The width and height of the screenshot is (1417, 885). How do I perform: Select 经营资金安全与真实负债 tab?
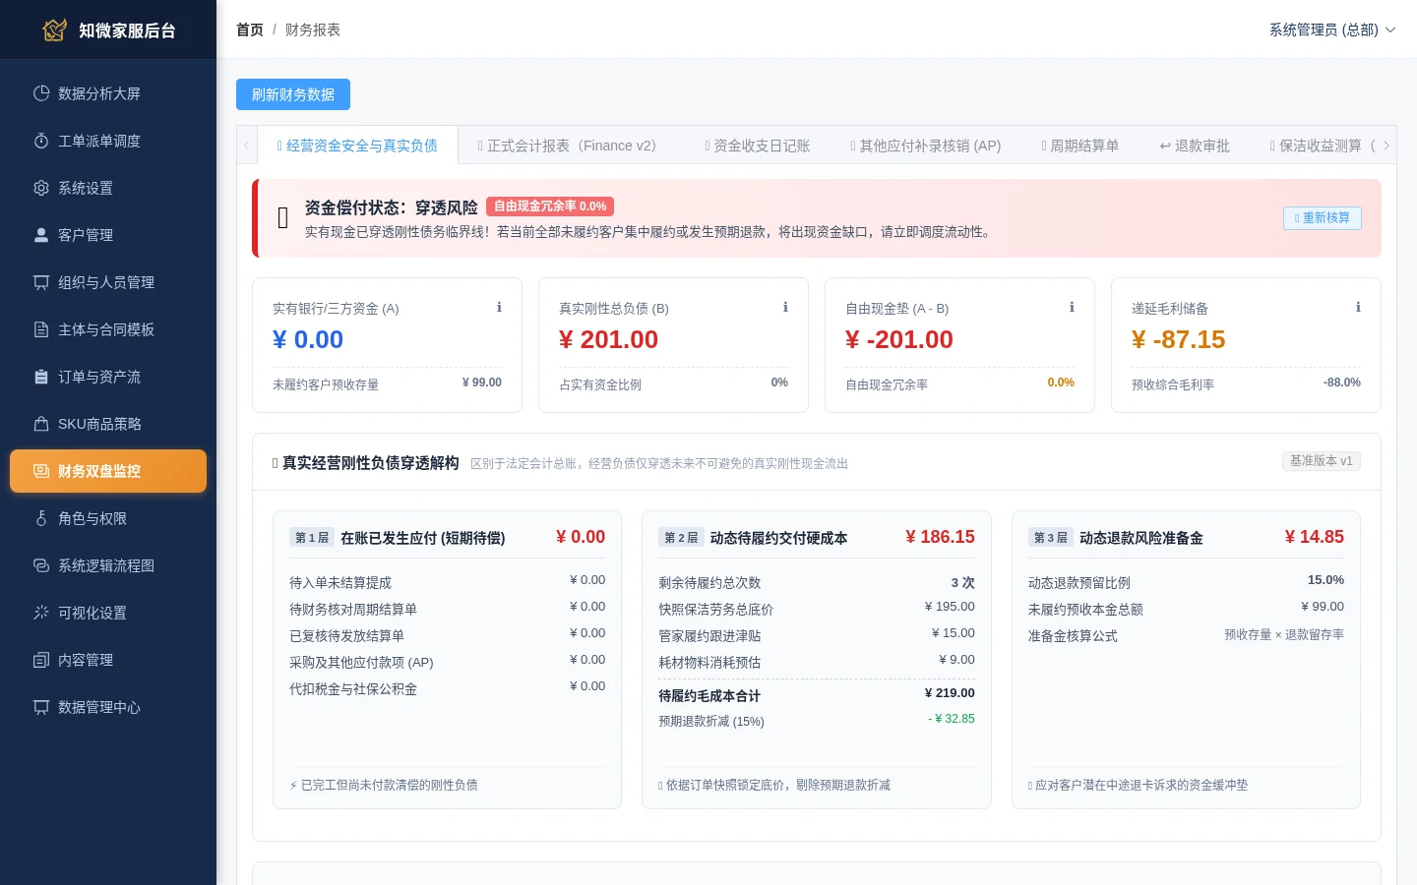tap(357, 146)
